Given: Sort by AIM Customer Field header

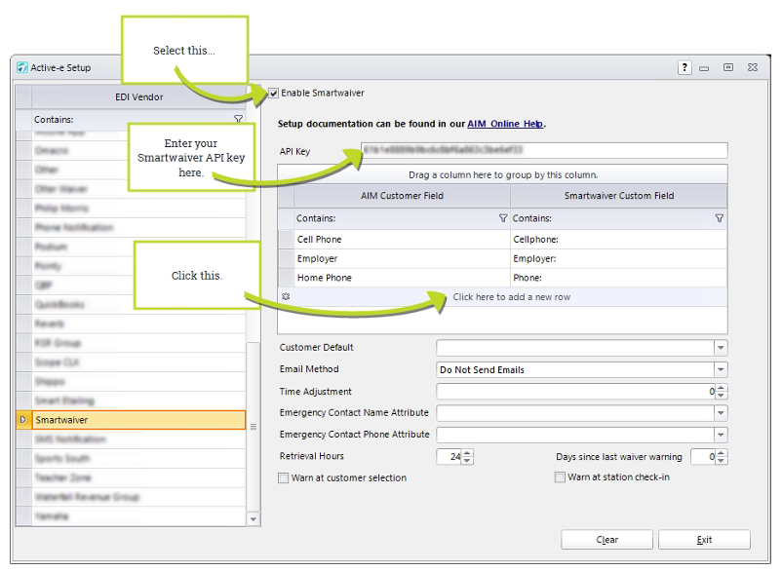Looking at the screenshot, I should 402,196.
